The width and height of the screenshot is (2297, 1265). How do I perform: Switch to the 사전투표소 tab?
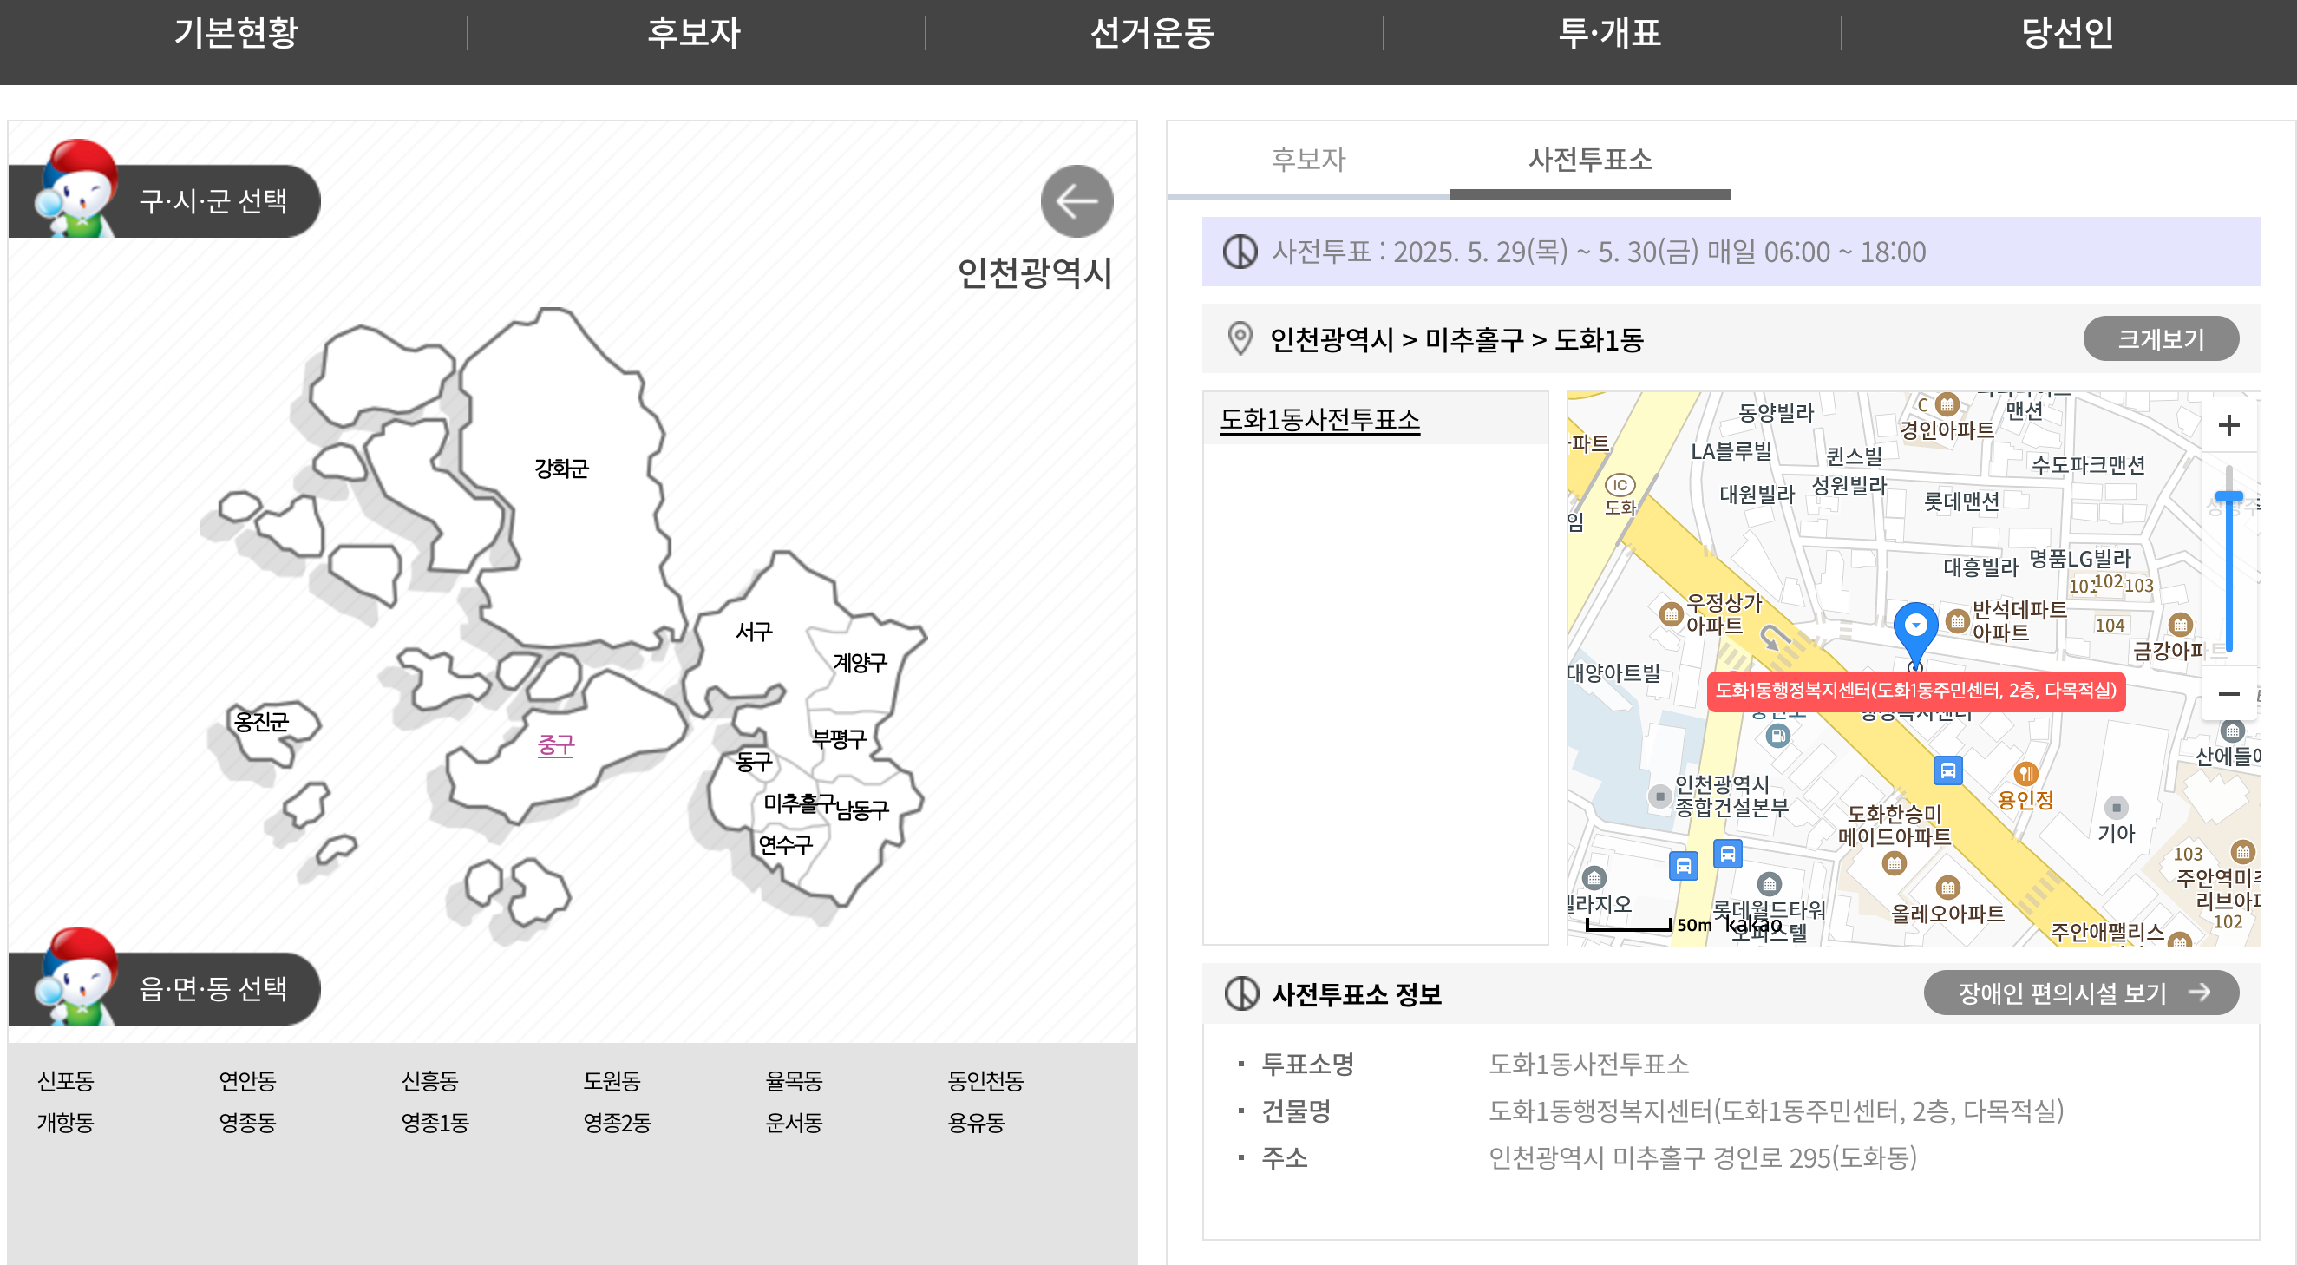click(1590, 160)
